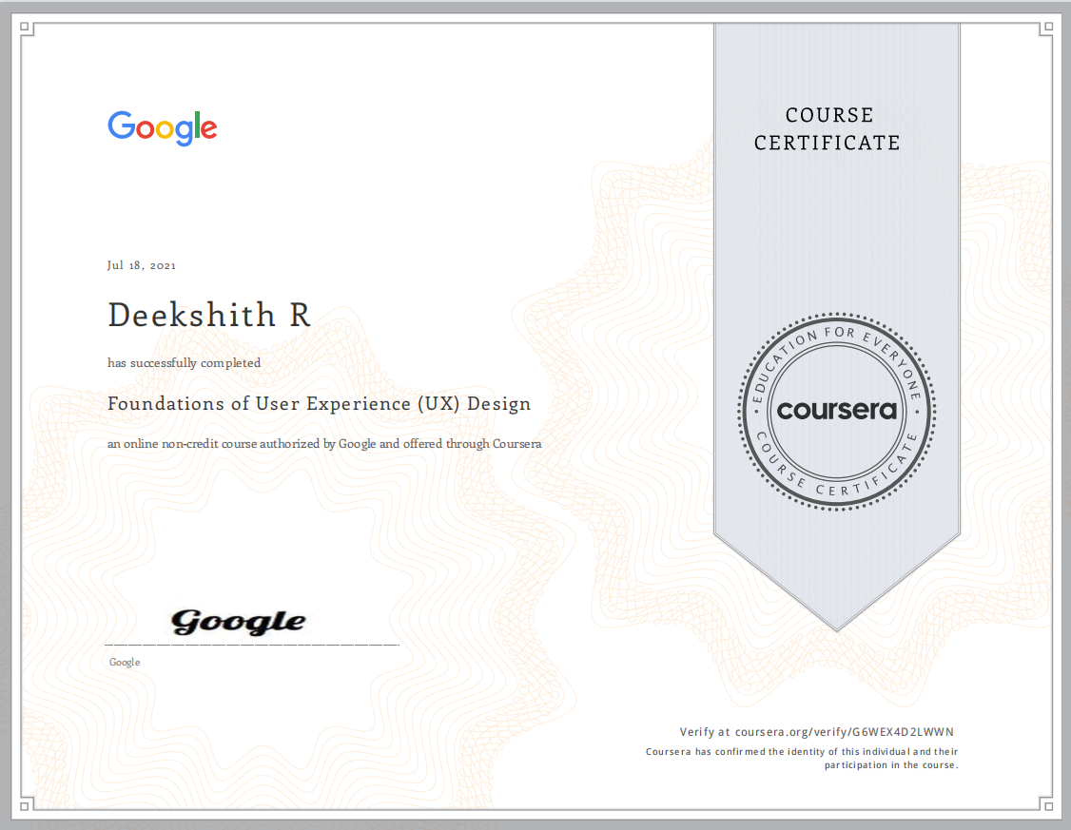Click the 'participation in the course.' line

point(891,765)
